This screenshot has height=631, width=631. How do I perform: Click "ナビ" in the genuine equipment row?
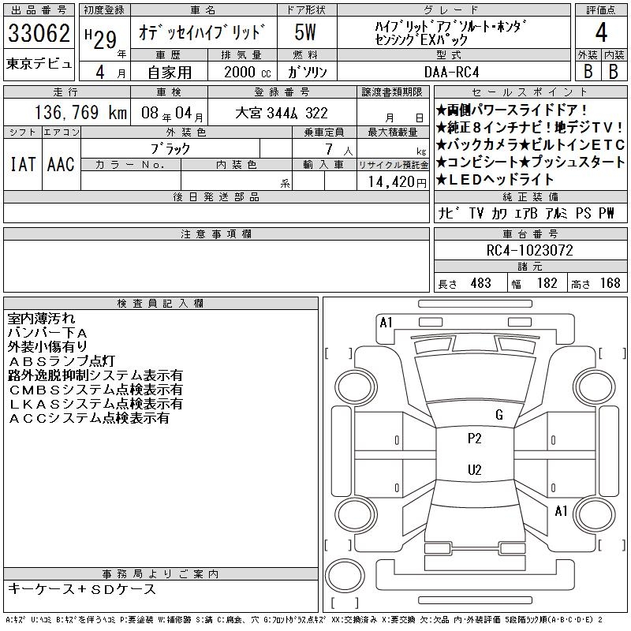point(449,213)
